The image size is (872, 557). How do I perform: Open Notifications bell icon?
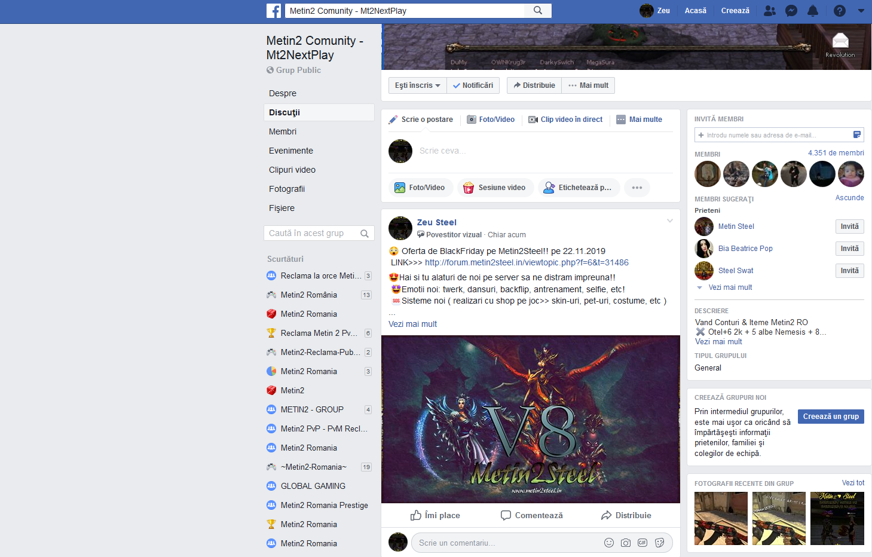coord(813,11)
